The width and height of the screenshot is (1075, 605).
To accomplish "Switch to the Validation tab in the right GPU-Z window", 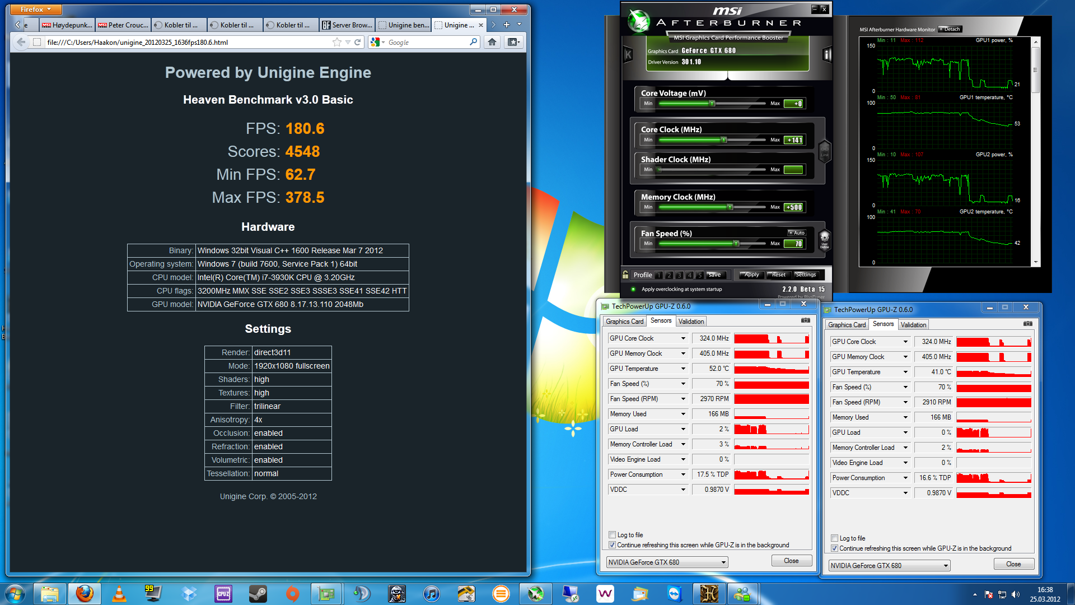I will 913,325.
